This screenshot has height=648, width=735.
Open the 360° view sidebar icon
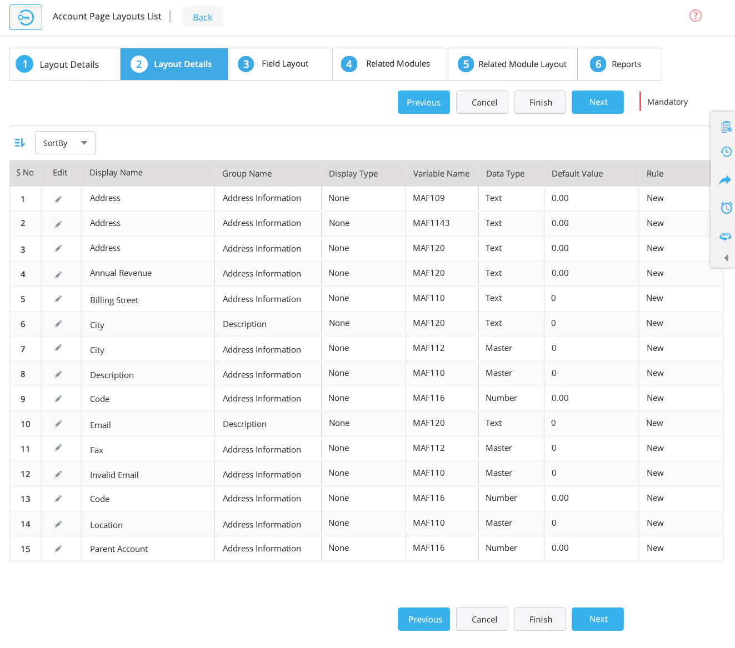(x=726, y=236)
